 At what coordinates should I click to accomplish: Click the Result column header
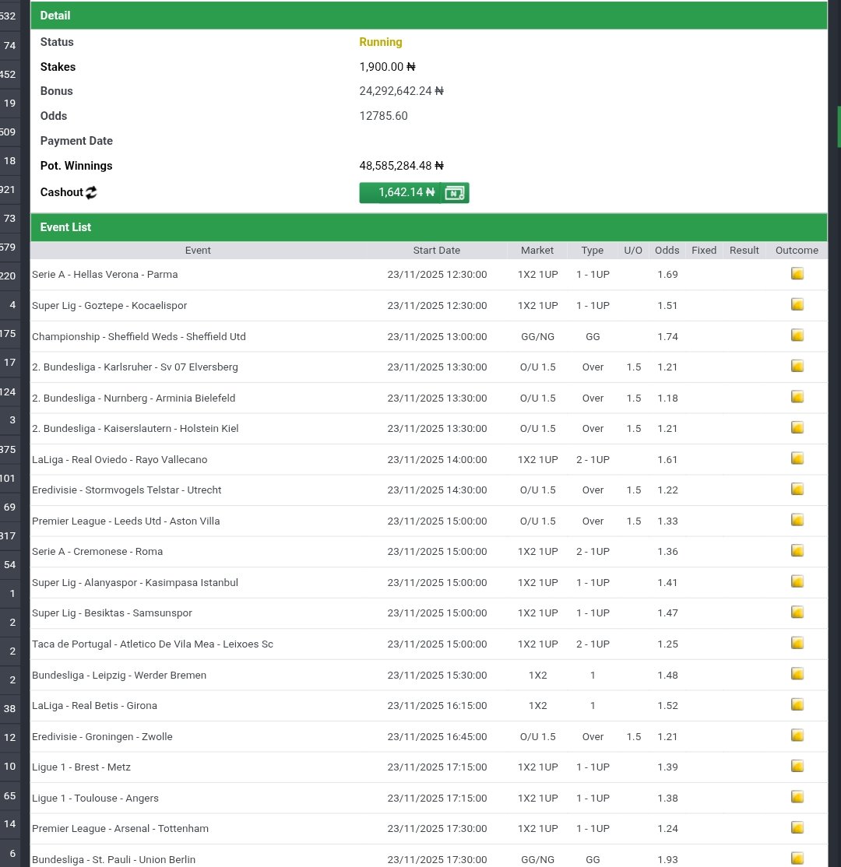pyautogui.click(x=744, y=250)
